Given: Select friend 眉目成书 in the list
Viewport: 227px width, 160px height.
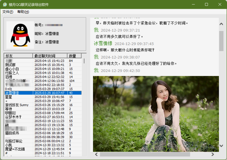Looking at the screenshot, I should point(12,133).
